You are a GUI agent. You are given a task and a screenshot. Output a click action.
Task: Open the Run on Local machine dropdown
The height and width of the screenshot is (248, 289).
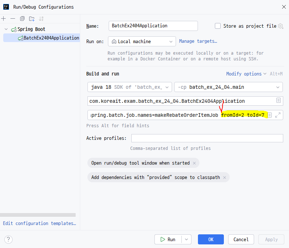coord(142,41)
